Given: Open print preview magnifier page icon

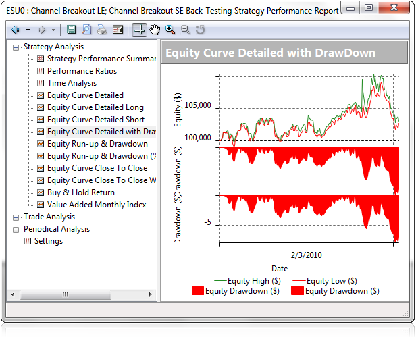Looking at the screenshot, I should [86, 30].
